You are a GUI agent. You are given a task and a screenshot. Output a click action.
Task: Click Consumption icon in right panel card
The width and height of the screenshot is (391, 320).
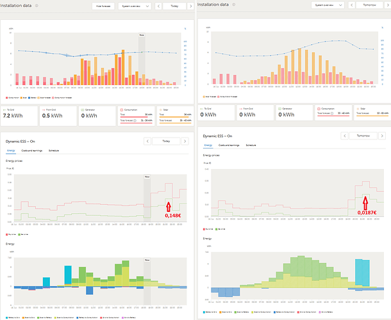tap(319, 109)
